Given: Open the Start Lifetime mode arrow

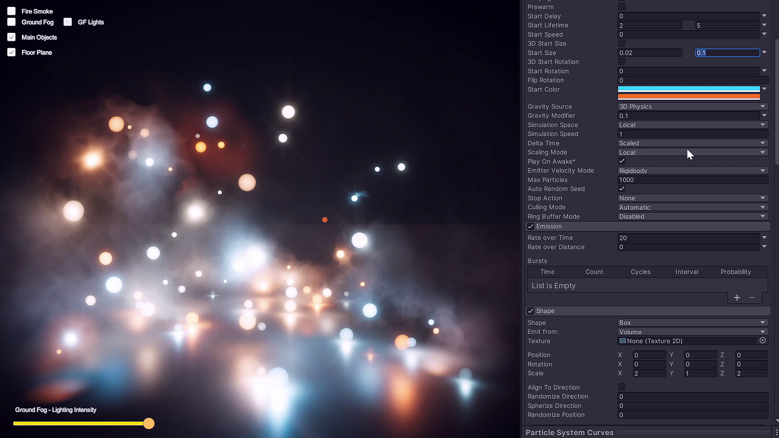Looking at the screenshot, I should click(x=764, y=25).
